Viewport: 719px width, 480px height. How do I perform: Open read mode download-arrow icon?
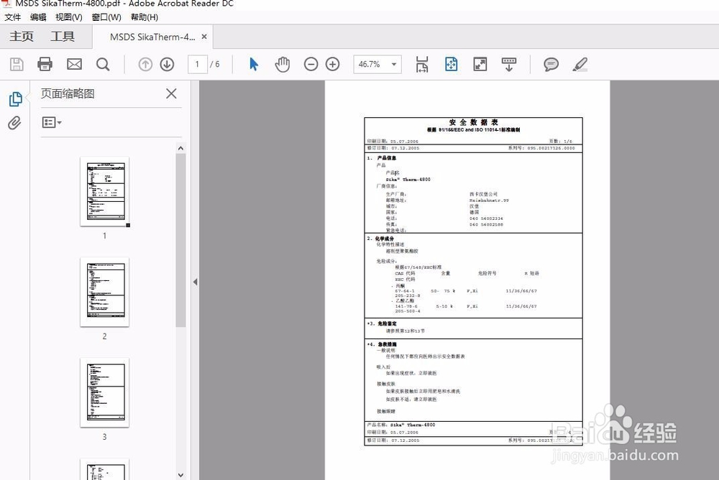click(x=509, y=64)
